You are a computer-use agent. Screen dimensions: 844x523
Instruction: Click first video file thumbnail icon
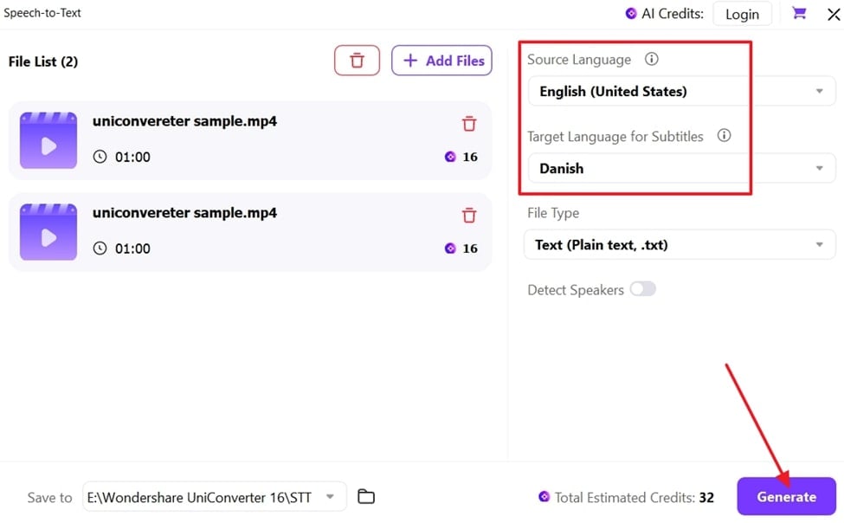click(x=48, y=140)
